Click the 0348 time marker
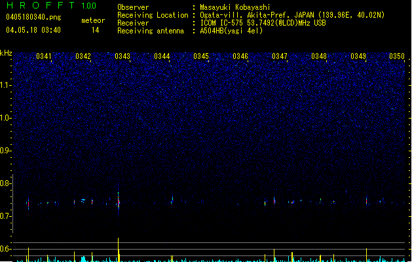Screen dimensions: 412x262 319,56
